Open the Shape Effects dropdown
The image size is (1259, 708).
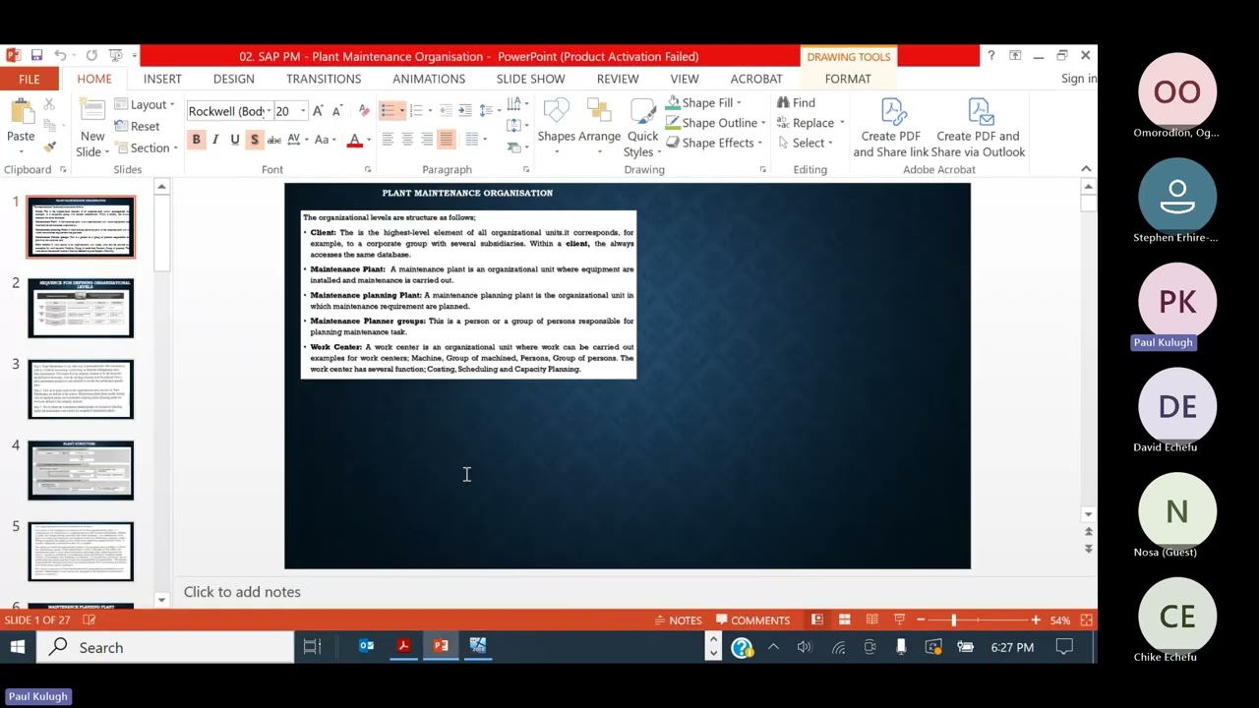[714, 143]
